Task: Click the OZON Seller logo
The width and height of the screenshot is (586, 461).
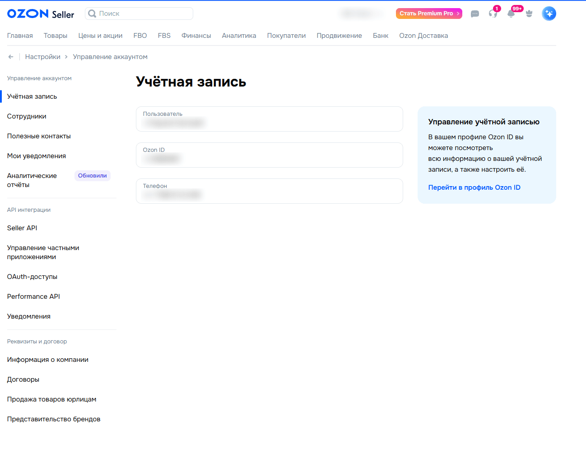Action: coord(41,14)
